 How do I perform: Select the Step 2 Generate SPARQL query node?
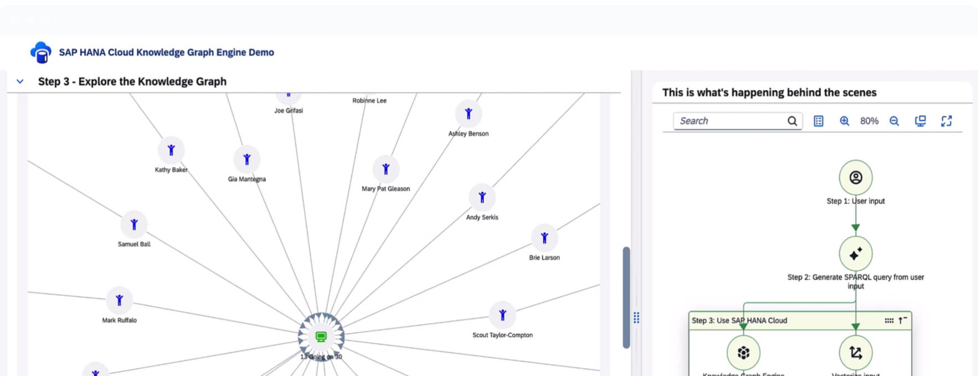click(856, 254)
